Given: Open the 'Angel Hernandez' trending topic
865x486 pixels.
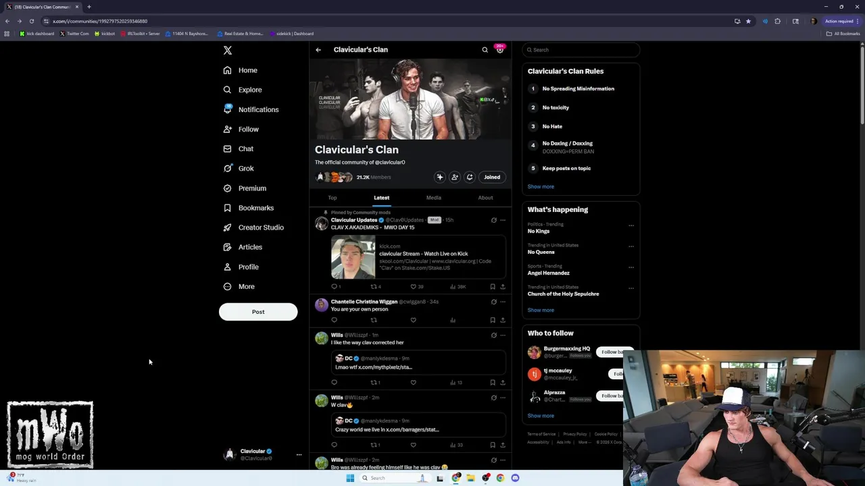Looking at the screenshot, I should pyautogui.click(x=549, y=273).
